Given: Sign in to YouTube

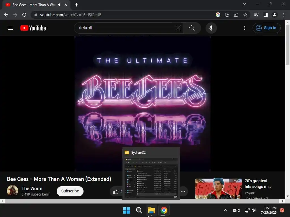Looking at the screenshot, I should [266, 28].
